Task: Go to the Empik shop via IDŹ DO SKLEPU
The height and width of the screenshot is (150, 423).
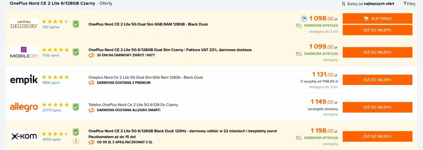Action: (378, 80)
